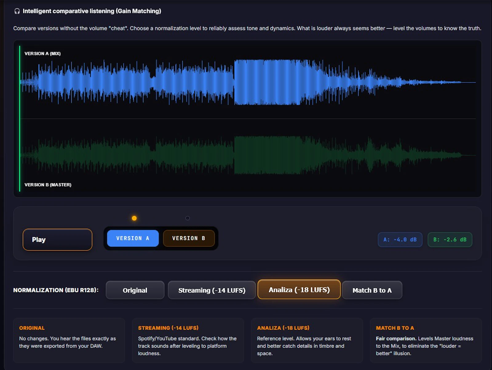Seek within the blue Version A waveform
This screenshot has width=492, height=370.
click(x=248, y=82)
